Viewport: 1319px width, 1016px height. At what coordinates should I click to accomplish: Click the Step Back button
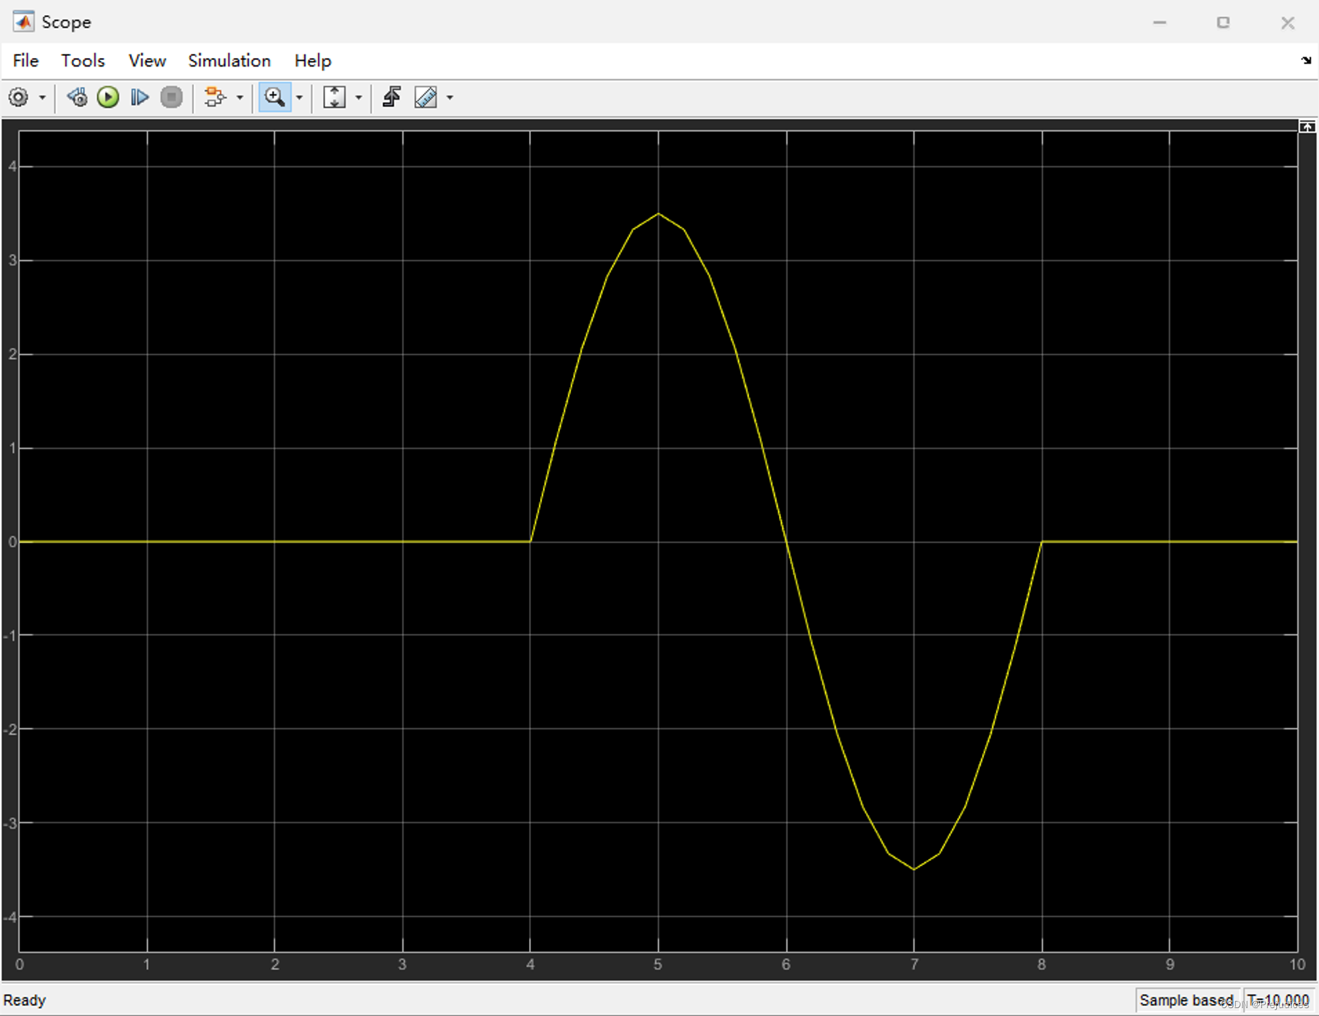[x=77, y=98]
